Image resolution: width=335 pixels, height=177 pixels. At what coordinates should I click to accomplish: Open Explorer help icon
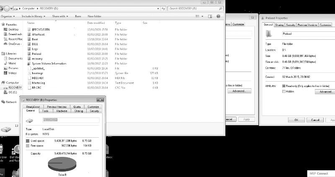pyautogui.click(x=218, y=16)
